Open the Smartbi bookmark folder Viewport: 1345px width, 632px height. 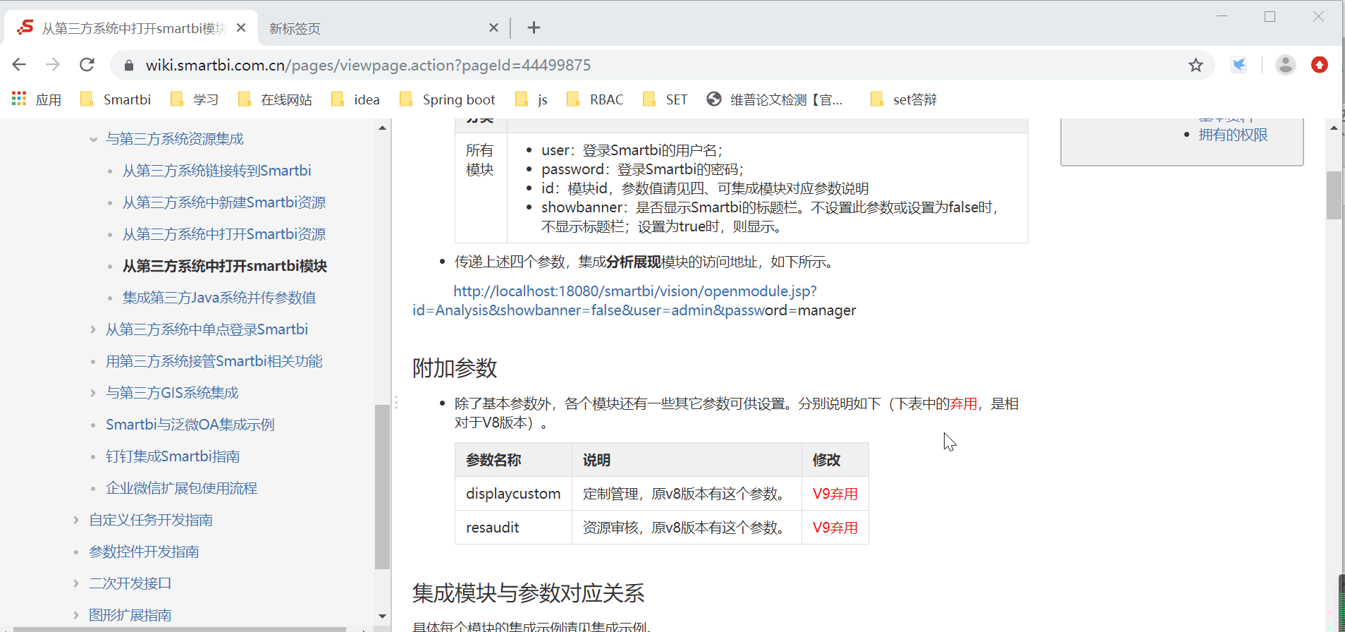116,99
